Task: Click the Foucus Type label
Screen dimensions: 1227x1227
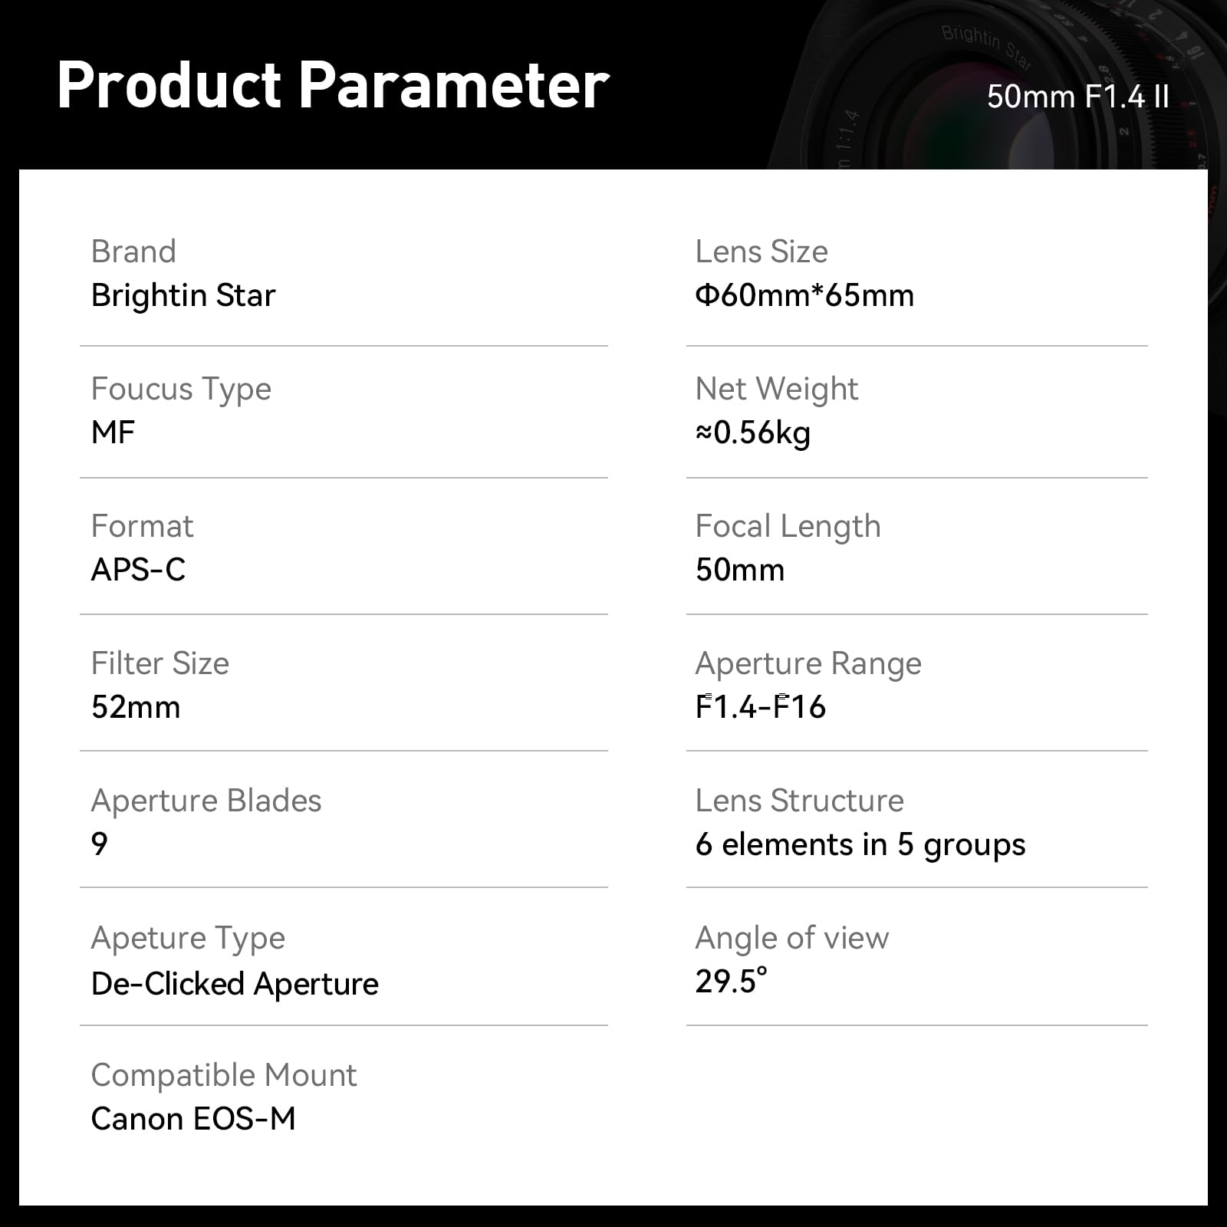Action: [181, 390]
